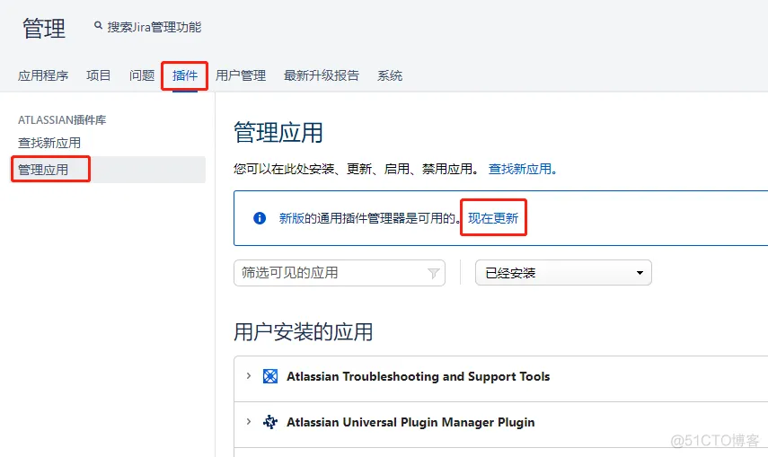This screenshot has height=457, width=768.
Task: Click Atlassian Troubleshooting and Support Tools icon
Action: [270, 376]
